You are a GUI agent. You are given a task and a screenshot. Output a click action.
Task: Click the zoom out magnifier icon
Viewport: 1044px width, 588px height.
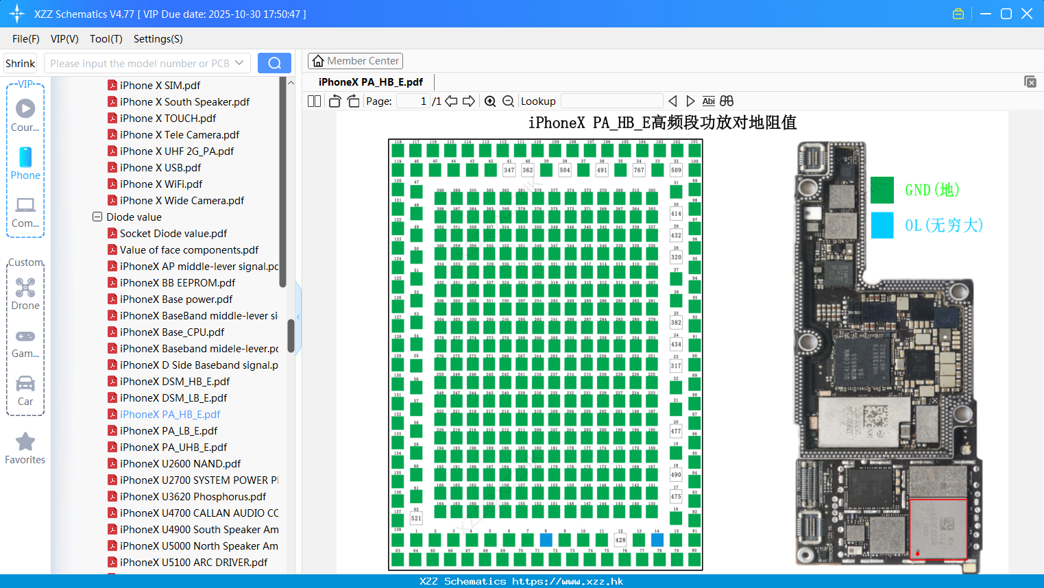[508, 101]
